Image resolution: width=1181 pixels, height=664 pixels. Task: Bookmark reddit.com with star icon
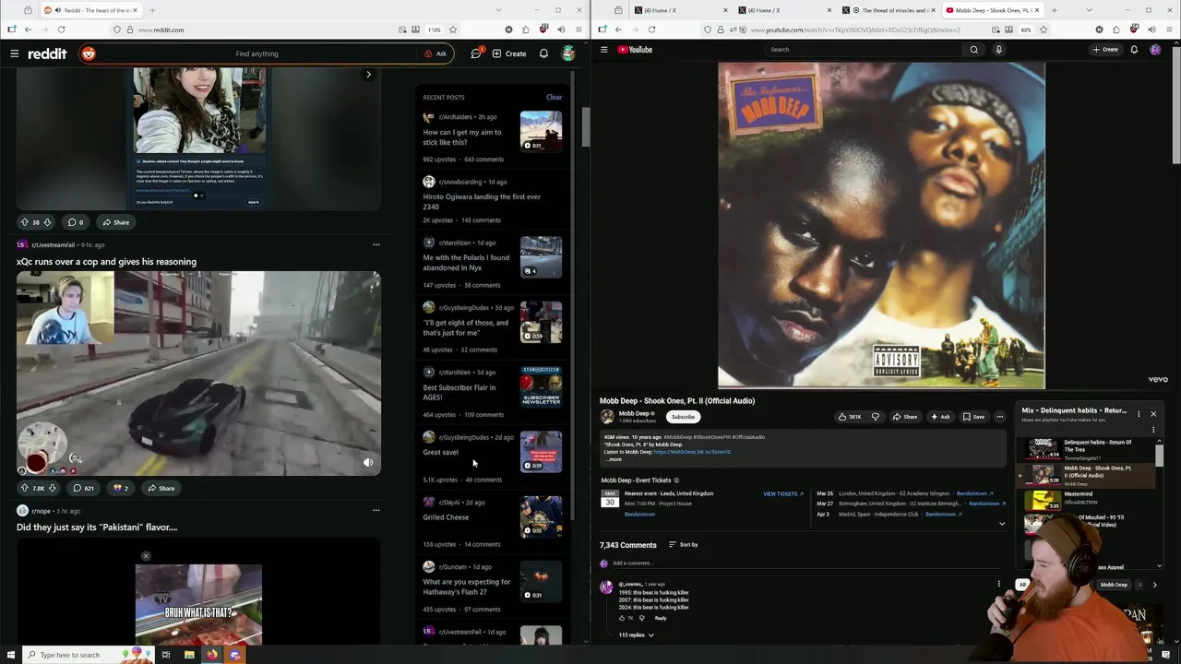[x=452, y=30]
